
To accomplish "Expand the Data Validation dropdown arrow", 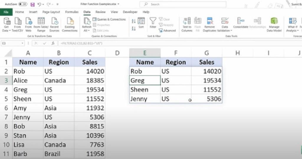I will (232, 31).
